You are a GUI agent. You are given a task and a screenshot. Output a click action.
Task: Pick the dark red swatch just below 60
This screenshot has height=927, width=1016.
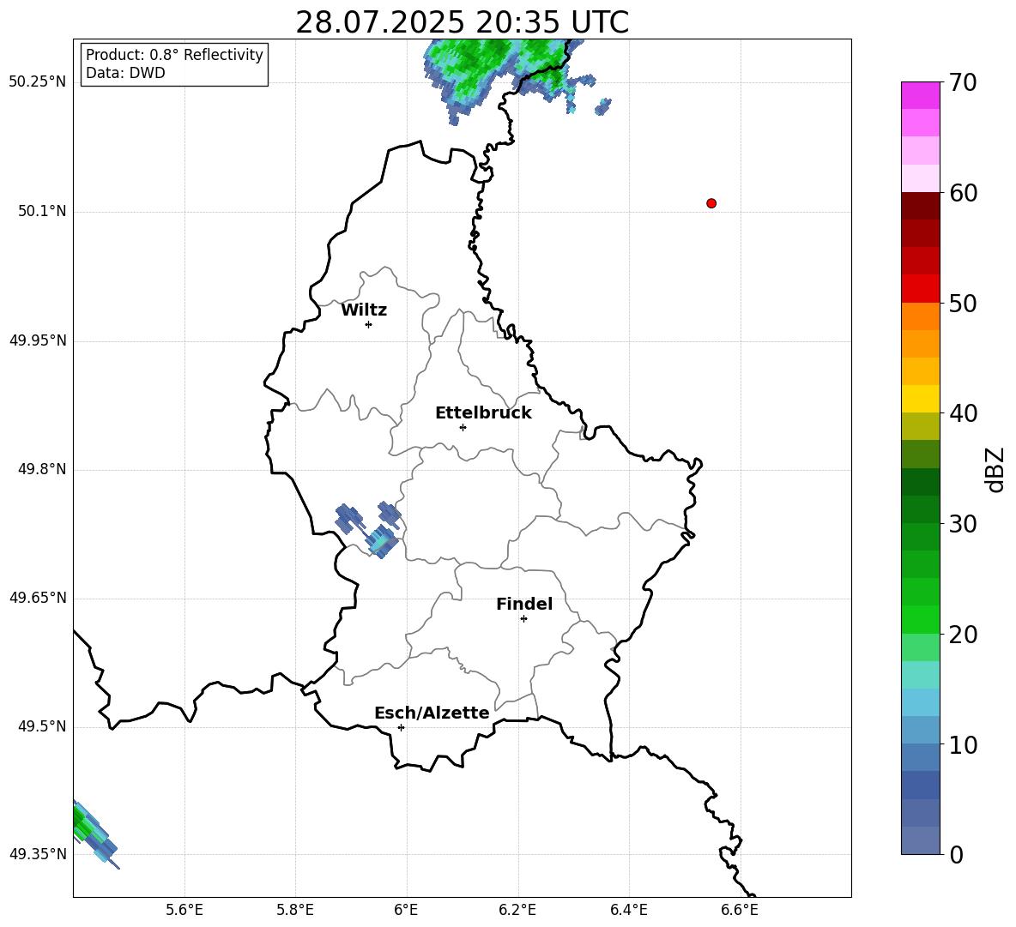[920, 206]
